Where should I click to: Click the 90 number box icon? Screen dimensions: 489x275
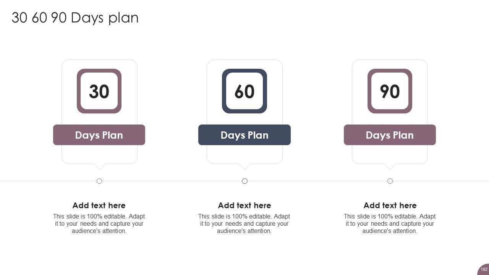pos(390,91)
